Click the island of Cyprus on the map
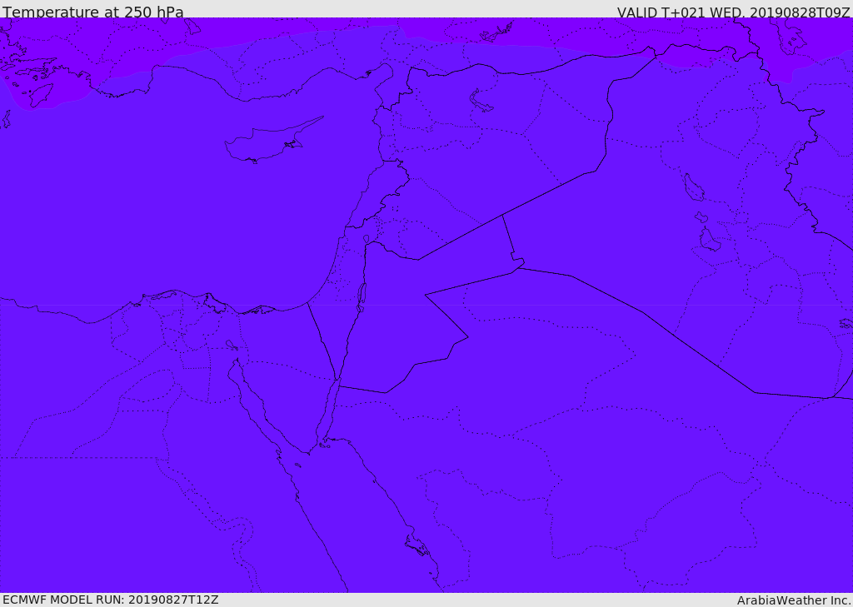Viewport: 853px width, 607px height. [x=267, y=143]
